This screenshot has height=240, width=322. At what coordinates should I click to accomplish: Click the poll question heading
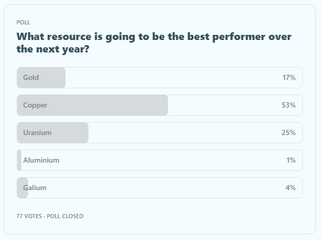pyautogui.click(x=154, y=44)
